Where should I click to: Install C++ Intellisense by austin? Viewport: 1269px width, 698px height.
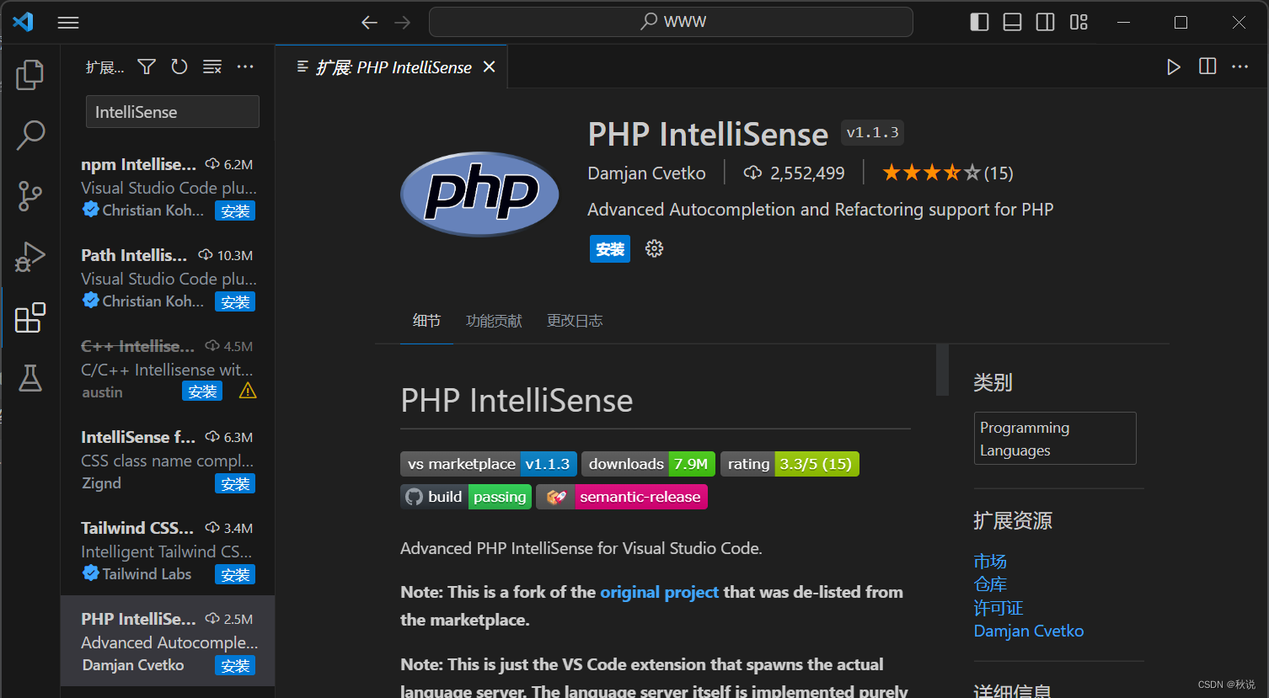(x=202, y=392)
